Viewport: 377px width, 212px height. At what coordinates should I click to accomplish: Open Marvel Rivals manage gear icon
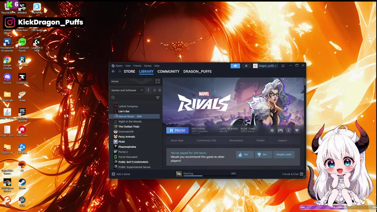coord(272,130)
